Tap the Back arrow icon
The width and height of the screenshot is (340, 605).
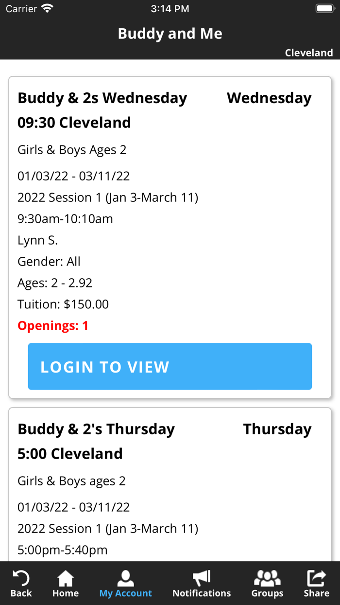(20, 579)
